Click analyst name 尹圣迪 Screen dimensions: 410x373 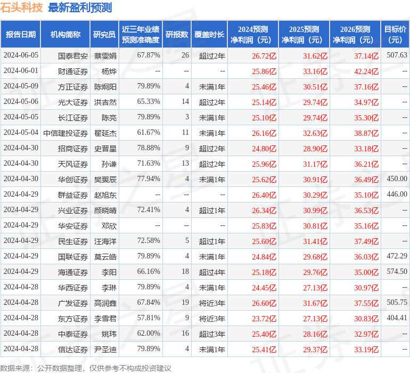tap(105, 349)
